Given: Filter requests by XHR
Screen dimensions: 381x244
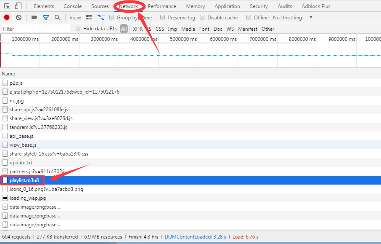Looking at the screenshot, I should pyautogui.click(x=138, y=29).
